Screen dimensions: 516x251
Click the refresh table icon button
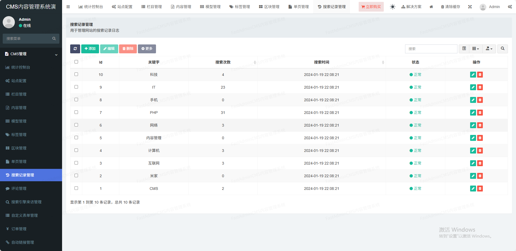75,49
